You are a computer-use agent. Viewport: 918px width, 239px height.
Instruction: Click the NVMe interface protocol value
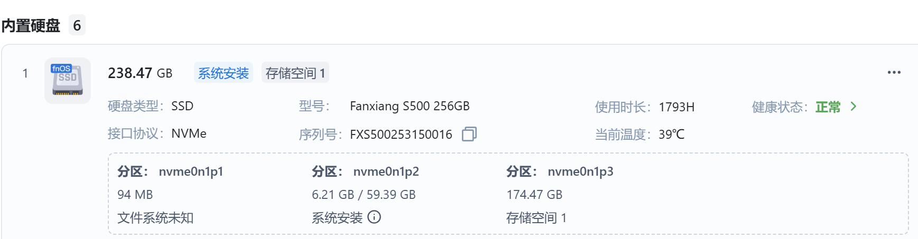pyautogui.click(x=189, y=133)
